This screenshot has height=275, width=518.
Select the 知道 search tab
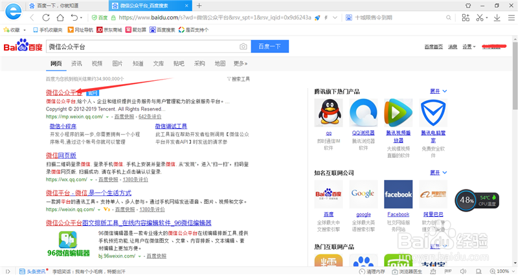(138, 63)
